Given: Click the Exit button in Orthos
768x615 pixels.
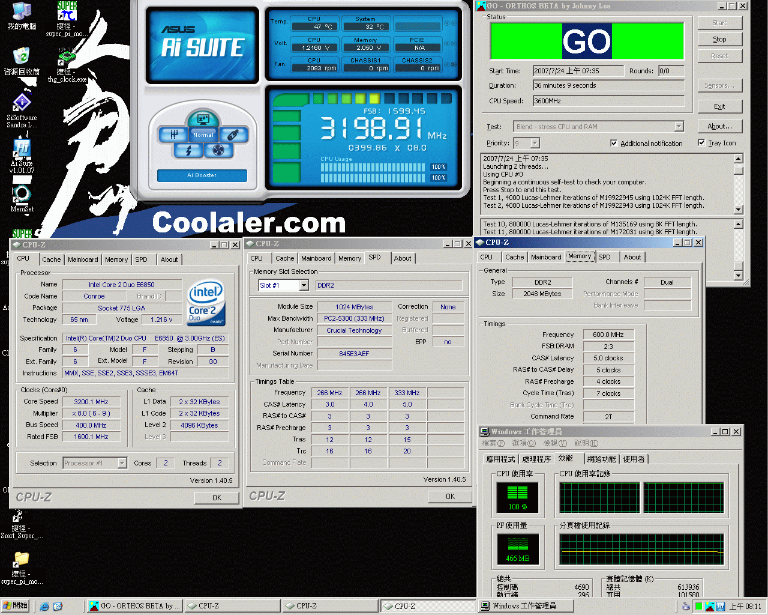Looking at the screenshot, I should point(720,107).
